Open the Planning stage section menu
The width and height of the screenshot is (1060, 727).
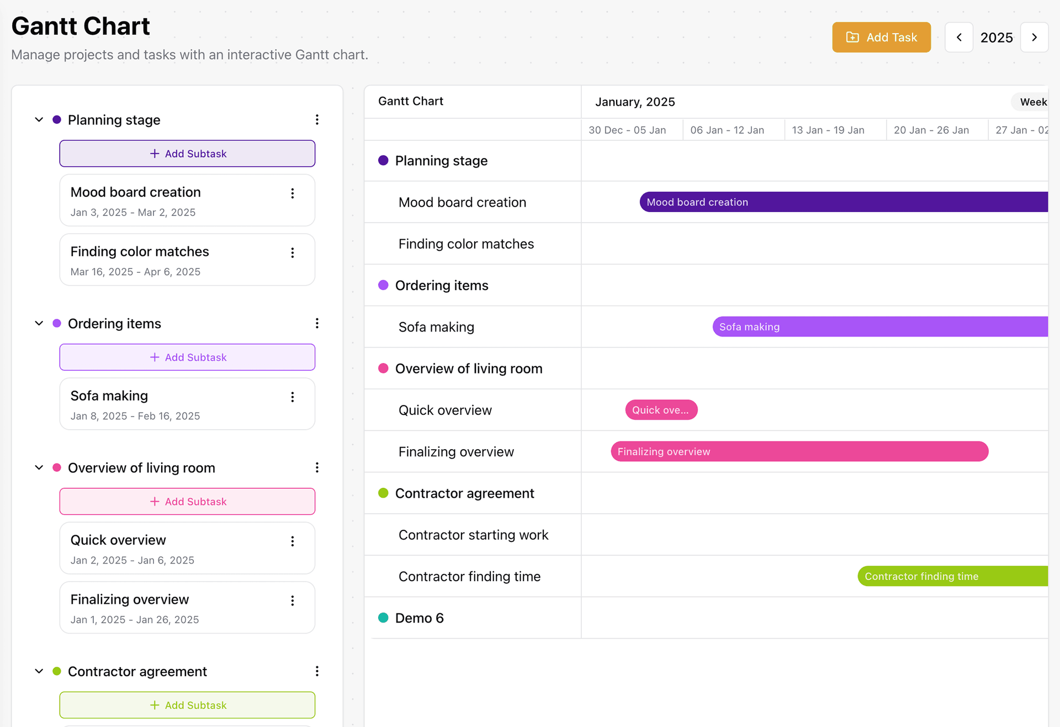[317, 119]
